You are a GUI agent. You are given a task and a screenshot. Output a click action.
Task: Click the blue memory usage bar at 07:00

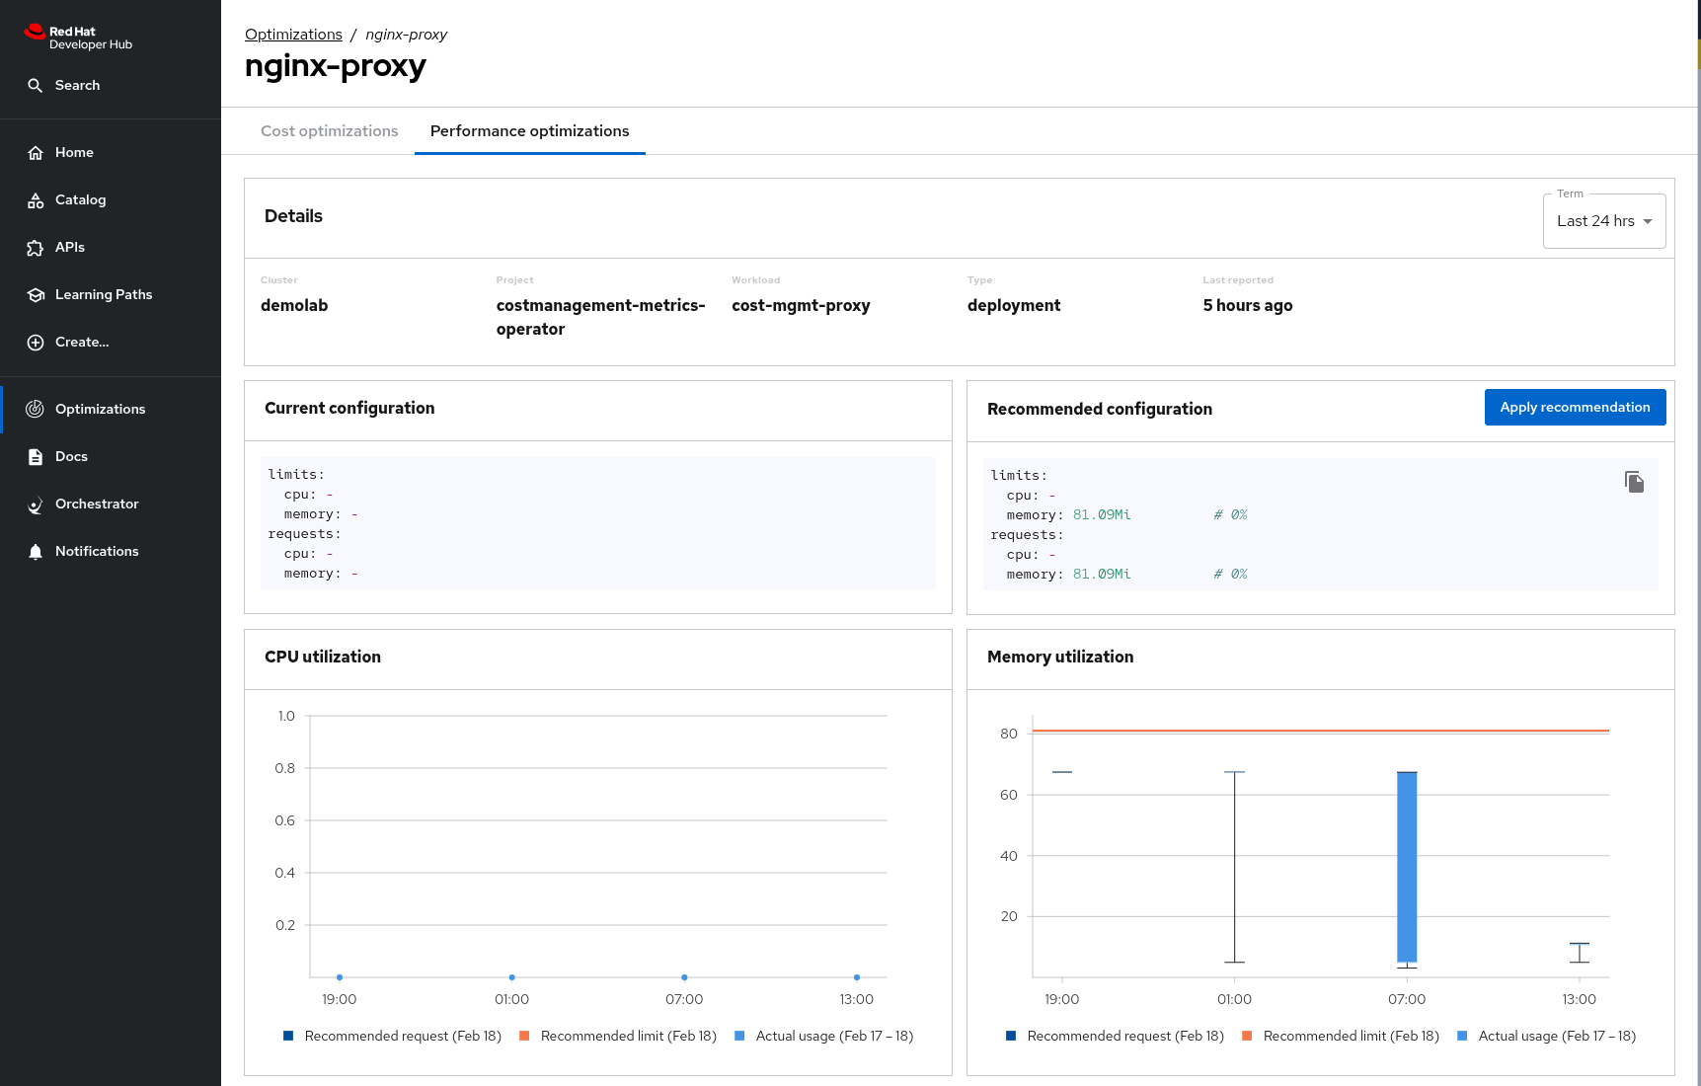click(x=1407, y=867)
